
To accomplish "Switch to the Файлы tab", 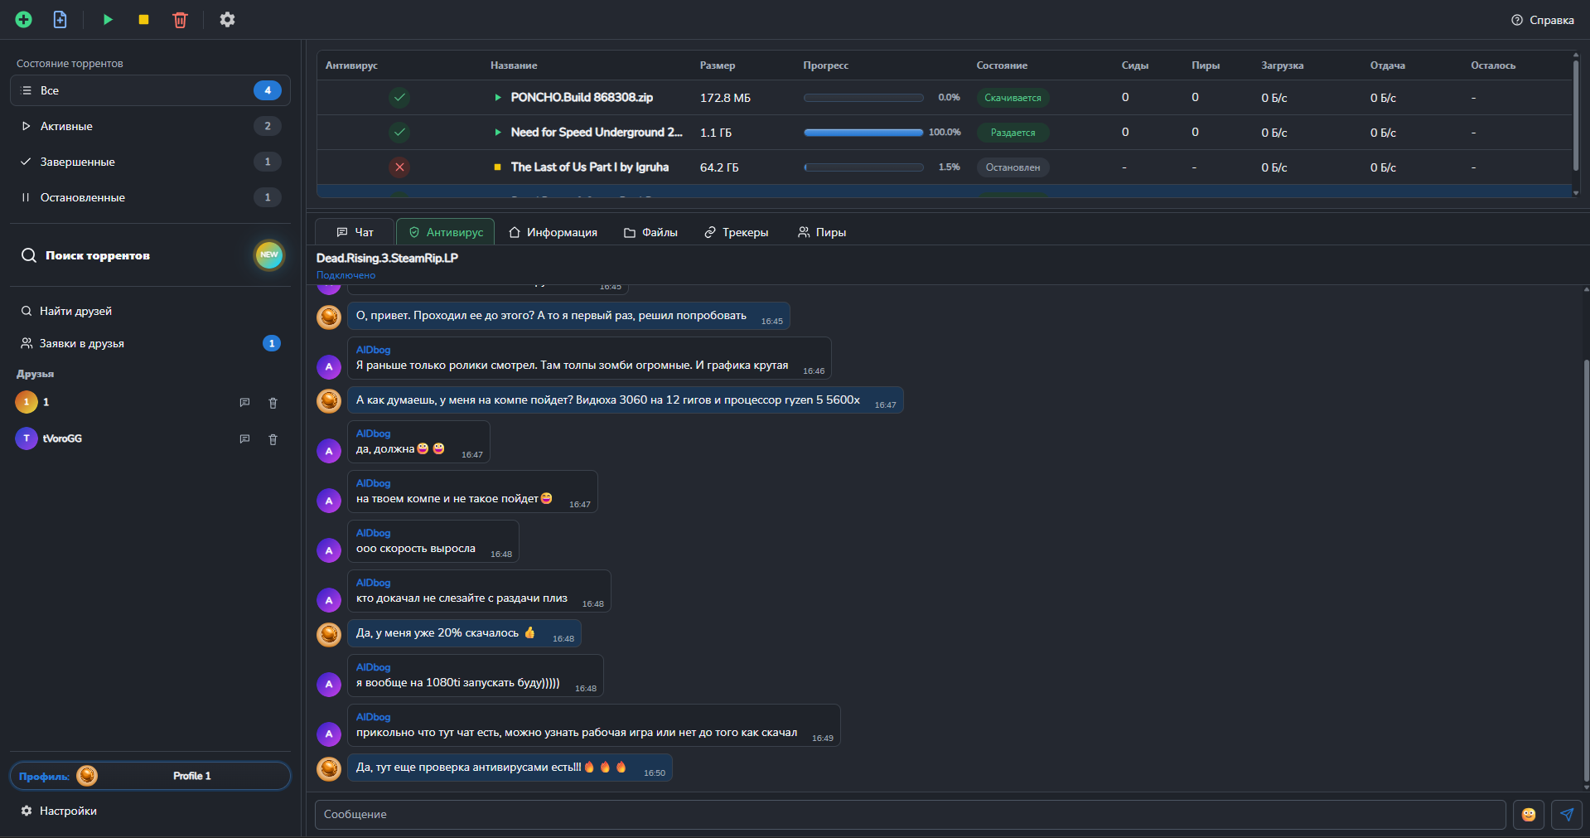I will pyautogui.click(x=650, y=232).
